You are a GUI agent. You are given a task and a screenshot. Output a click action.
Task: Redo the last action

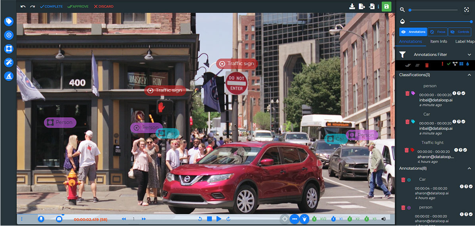pyautogui.click(x=32, y=6)
